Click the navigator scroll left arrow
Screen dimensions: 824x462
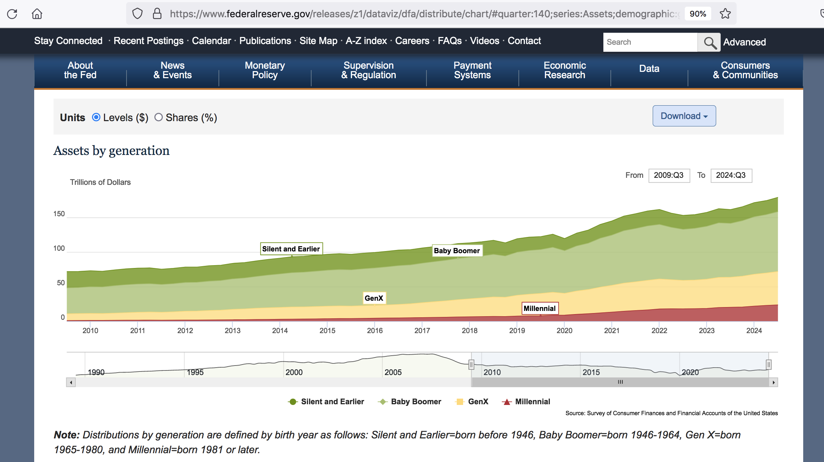(x=71, y=382)
